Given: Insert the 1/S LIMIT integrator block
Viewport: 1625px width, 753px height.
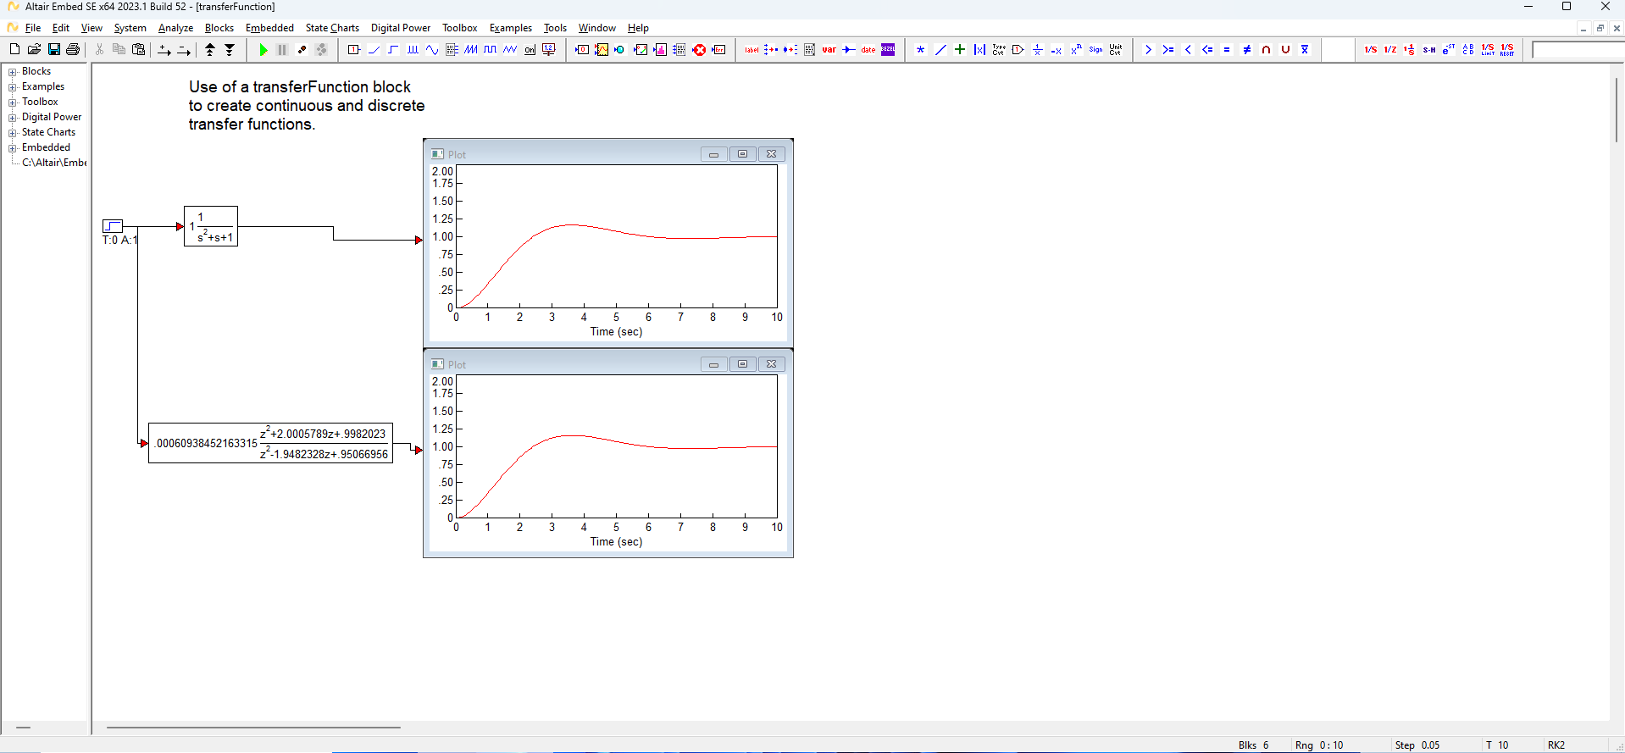Looking at the screenshot, I should [x=1488, y=50].
